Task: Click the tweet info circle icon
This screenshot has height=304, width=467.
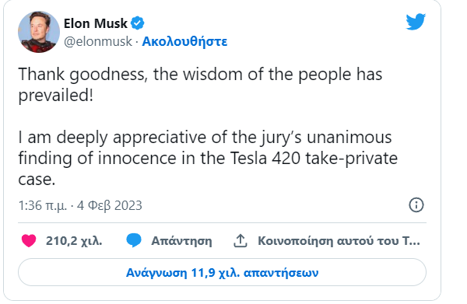Action: coord(416,205)
